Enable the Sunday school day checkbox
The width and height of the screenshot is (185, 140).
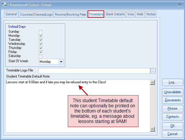coord(41,32)
